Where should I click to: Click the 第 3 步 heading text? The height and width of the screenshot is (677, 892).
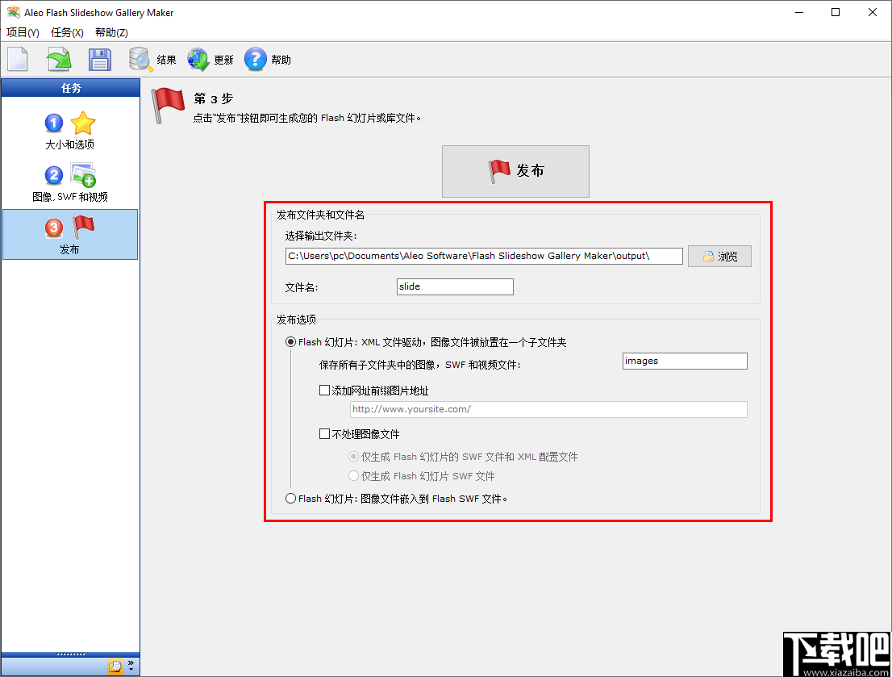pos(214,98)
